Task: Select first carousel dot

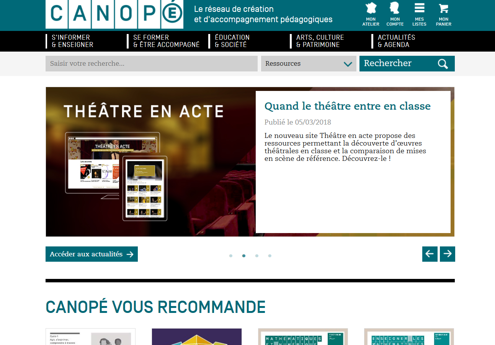Action: click(231, 256)
